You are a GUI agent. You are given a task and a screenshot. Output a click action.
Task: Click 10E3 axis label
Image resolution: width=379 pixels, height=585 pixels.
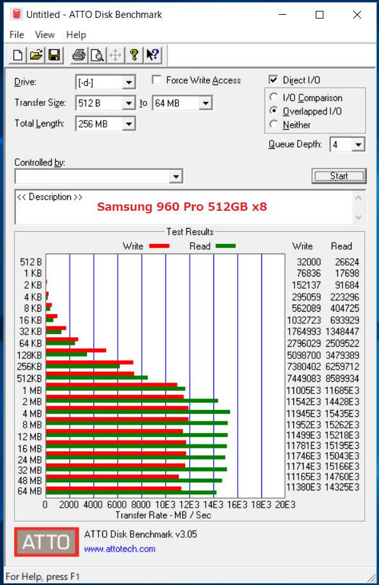point(165,505)
